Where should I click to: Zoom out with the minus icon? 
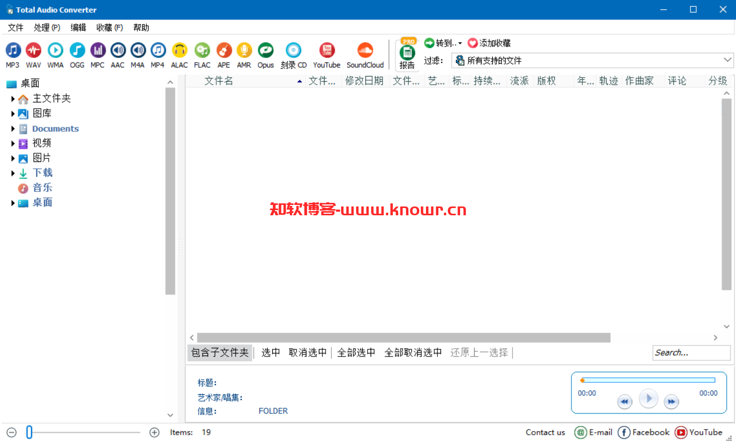(12, 433)
